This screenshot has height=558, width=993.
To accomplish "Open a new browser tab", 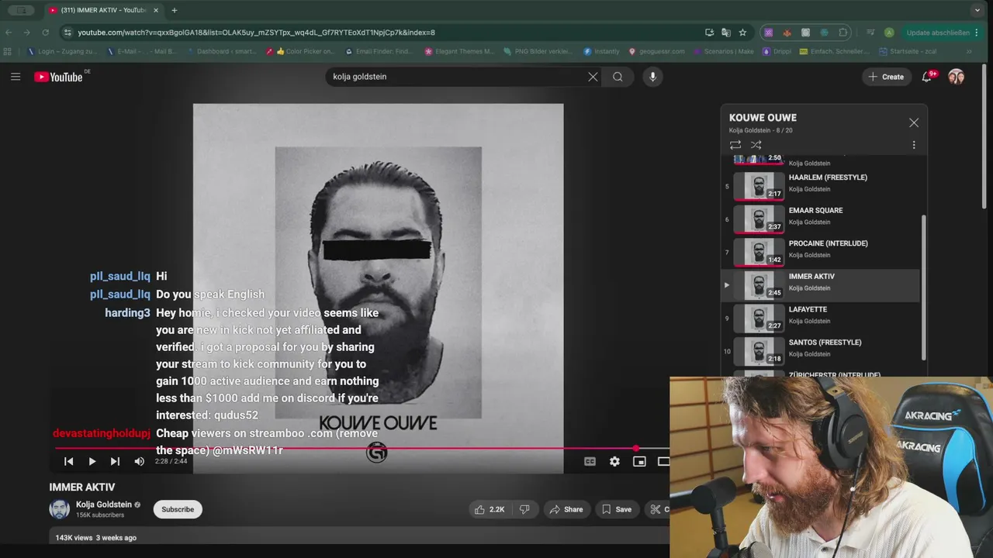I will 174,10.
